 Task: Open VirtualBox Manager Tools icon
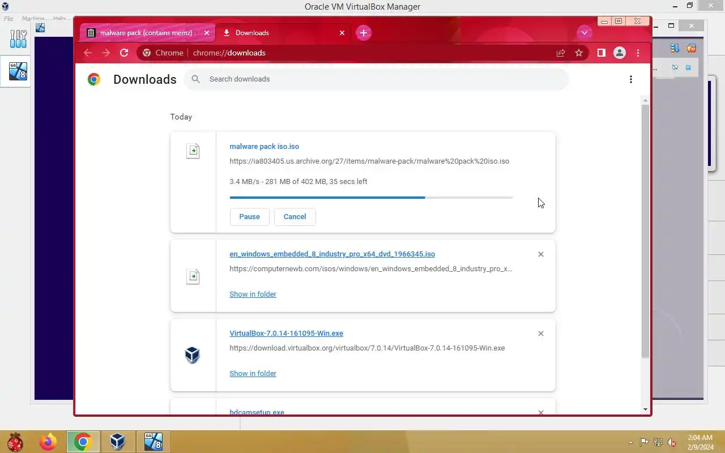(x=18, y=39)
